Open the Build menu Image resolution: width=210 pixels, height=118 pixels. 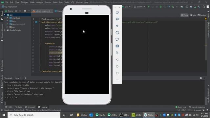55,2
